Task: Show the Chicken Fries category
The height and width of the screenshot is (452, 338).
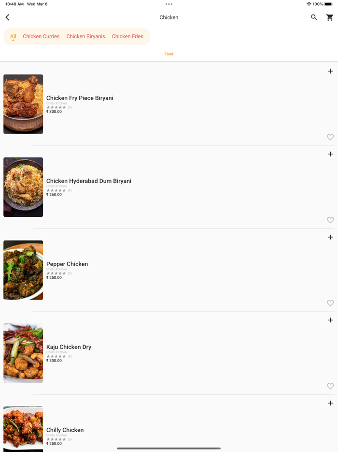Action: (127, 36)
